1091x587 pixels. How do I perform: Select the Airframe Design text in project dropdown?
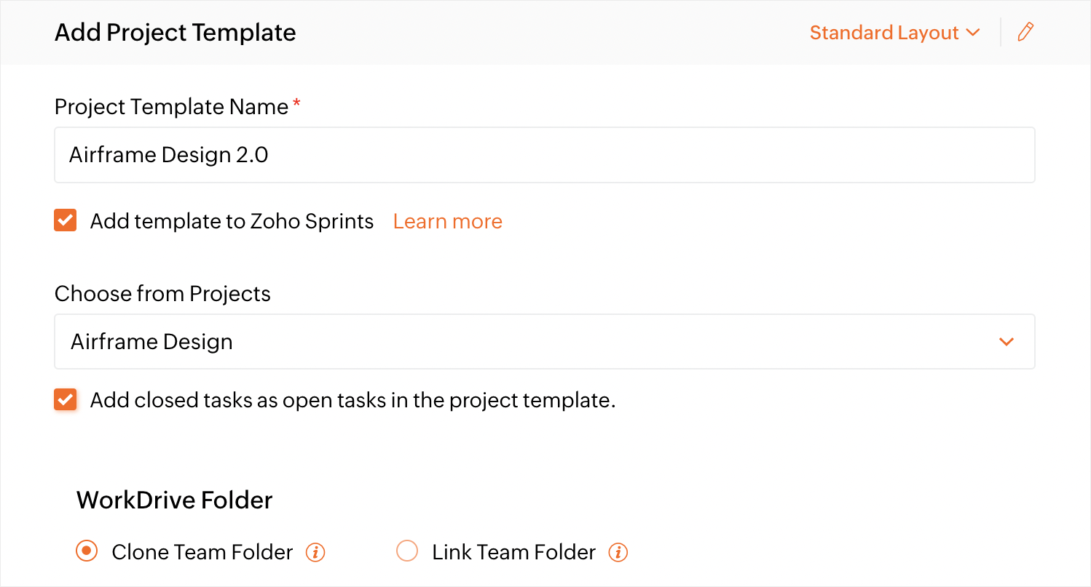[x=151, y=342]
